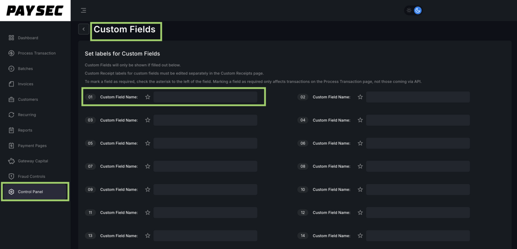The image size is (517, 249).
Task: Click the Customers briefcase icon
Action: pyautogui.click(x=11, y=100)
